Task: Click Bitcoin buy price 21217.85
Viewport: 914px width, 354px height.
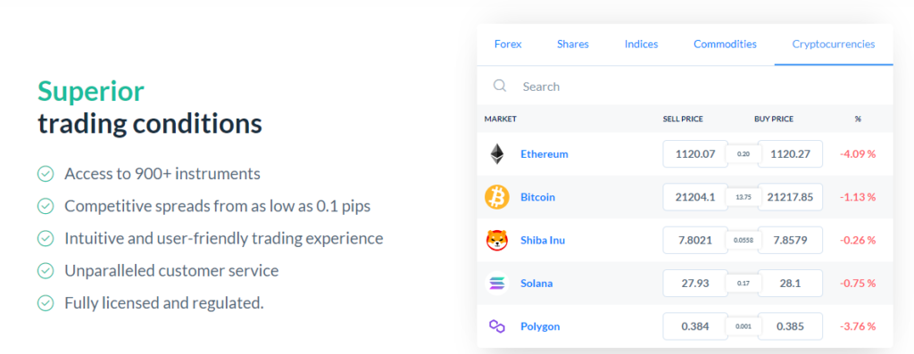Action: coord(790,197)
